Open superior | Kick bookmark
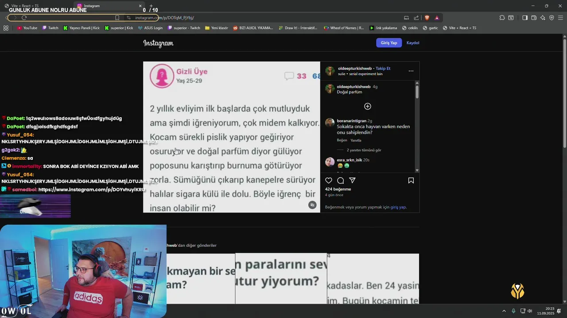567x318 pixels. (119, 28)
